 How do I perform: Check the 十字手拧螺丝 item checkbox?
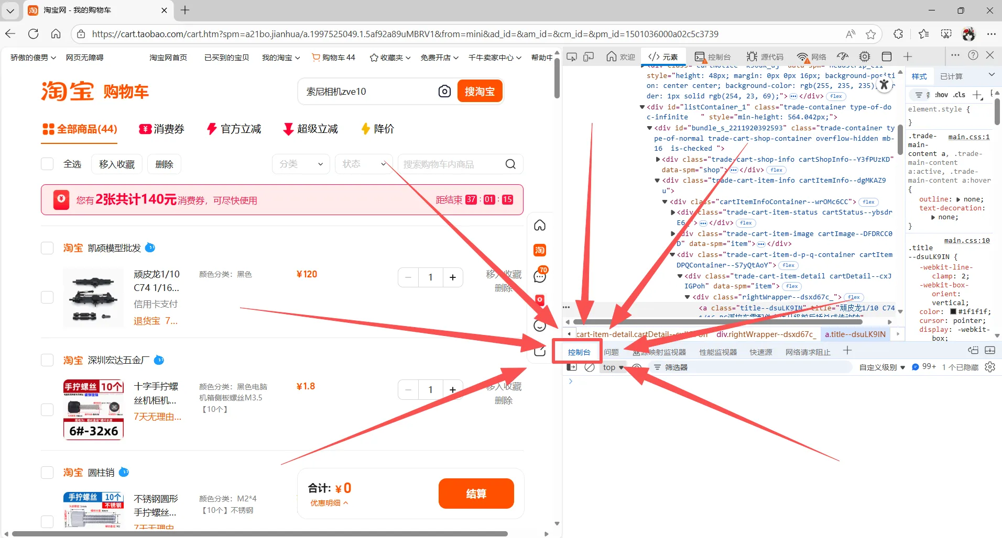click(x=47, y=409)
